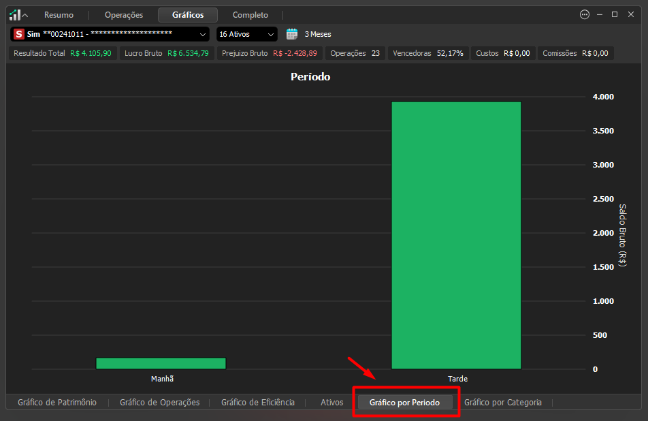Show the Gráfico de Operações chart
Image resolution: width=648 pixels, height=421 pixels.
tap(159, 403)
